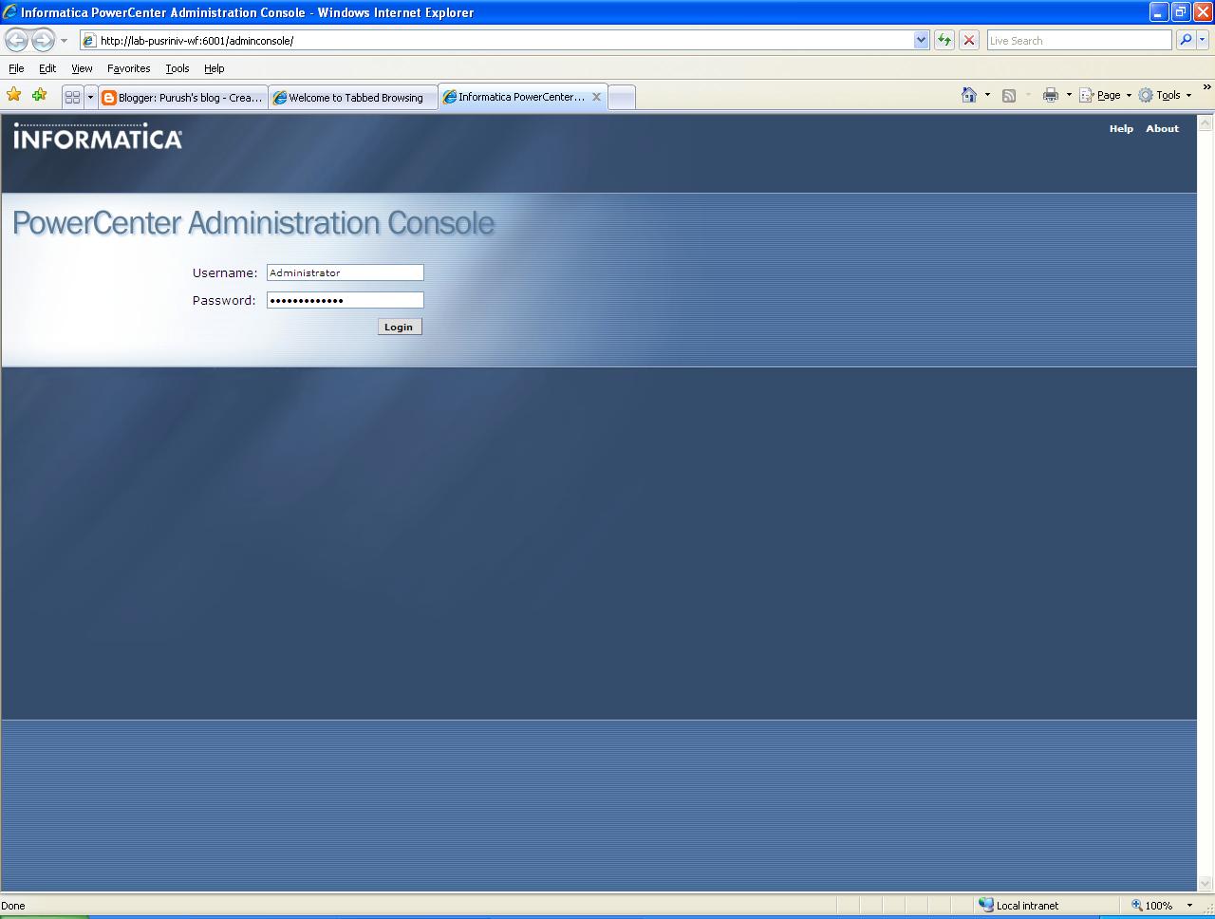Click the Quick Tabs grid icon
1215x919 pixels.
click(x=72, y=97)
